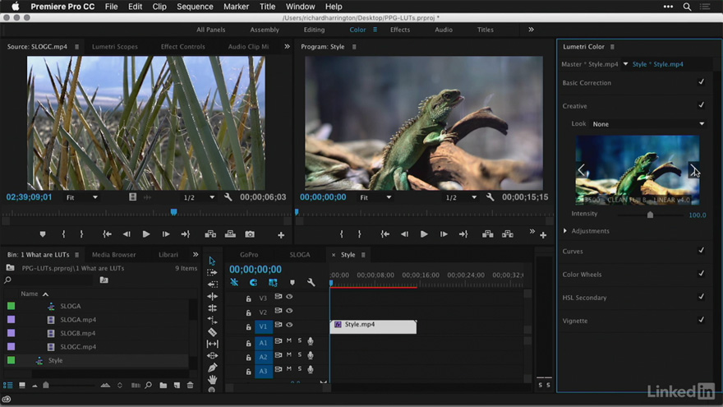Open Source monitor wrench settings
Viewport: 723px width, 407px height.
pyautogui.click(x=228, y=197)
